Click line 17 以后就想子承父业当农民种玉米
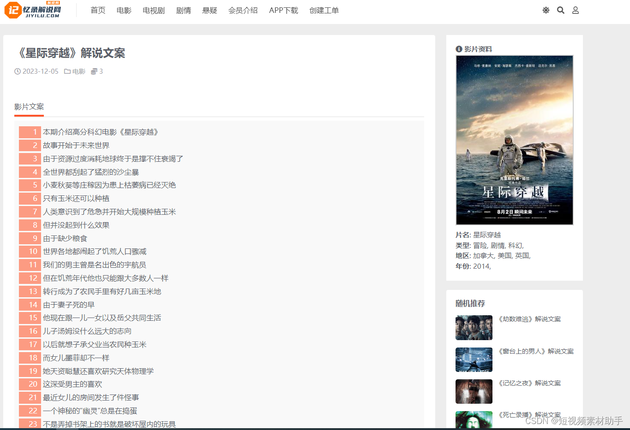This screenshot has width=630, height=430. point(95,345)
